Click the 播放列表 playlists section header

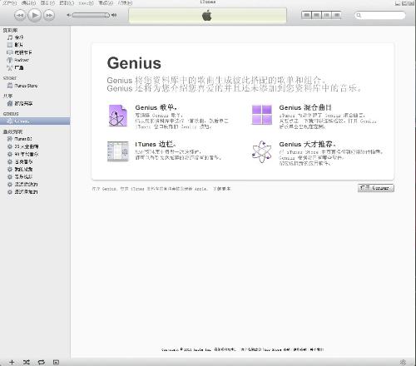[12, 131]
